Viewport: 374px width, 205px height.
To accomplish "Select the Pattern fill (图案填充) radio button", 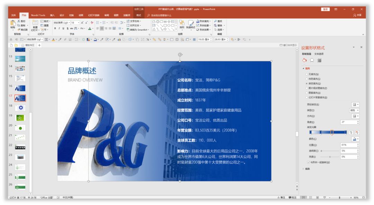I will point(307,93).
